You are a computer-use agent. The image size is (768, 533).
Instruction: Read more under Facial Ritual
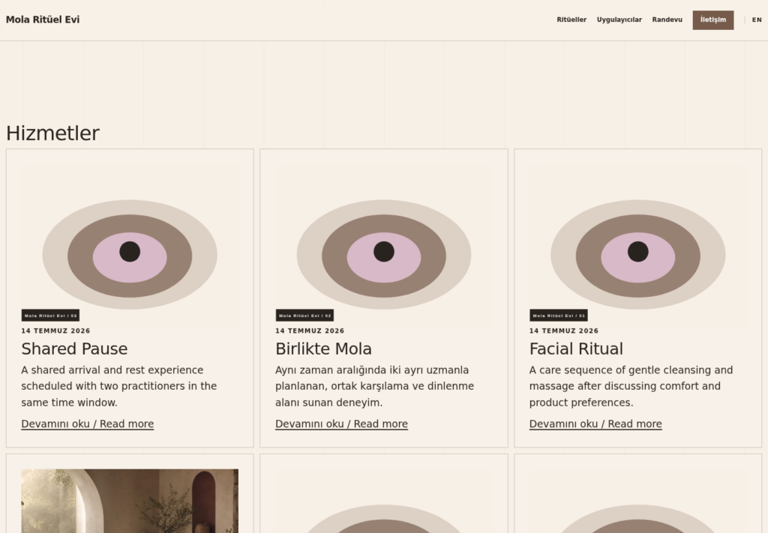pos(595,424)
